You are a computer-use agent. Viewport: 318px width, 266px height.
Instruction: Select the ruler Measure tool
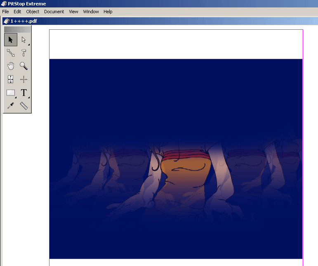(x=24, y=106)
